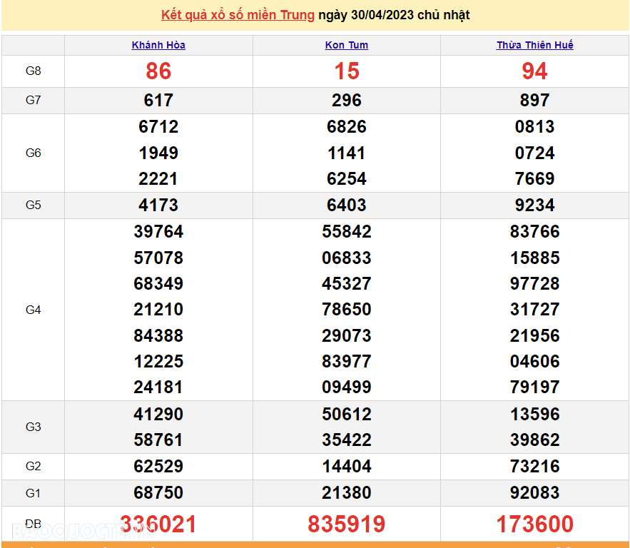Select the G8 row label
Screen dimensions: 630x548
click(33, 71)
